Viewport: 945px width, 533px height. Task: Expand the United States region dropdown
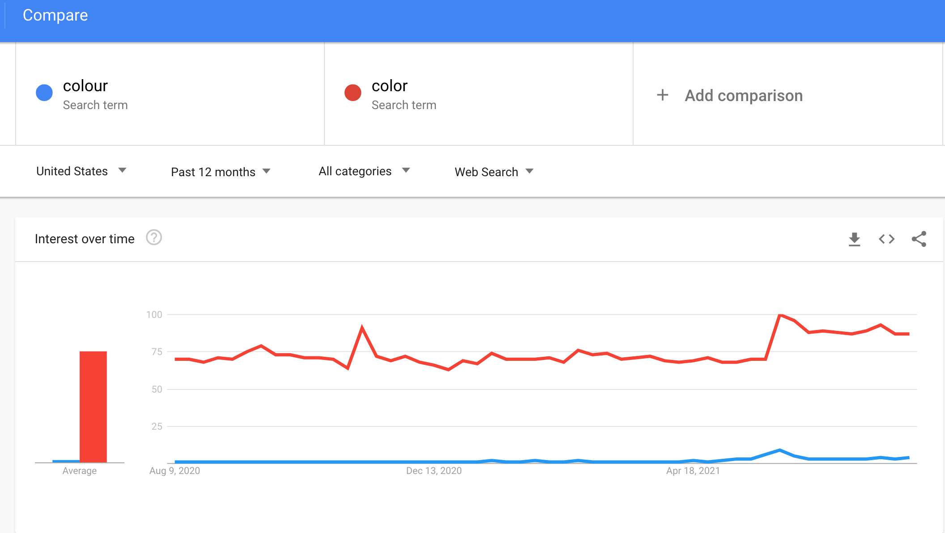[81, 171]
